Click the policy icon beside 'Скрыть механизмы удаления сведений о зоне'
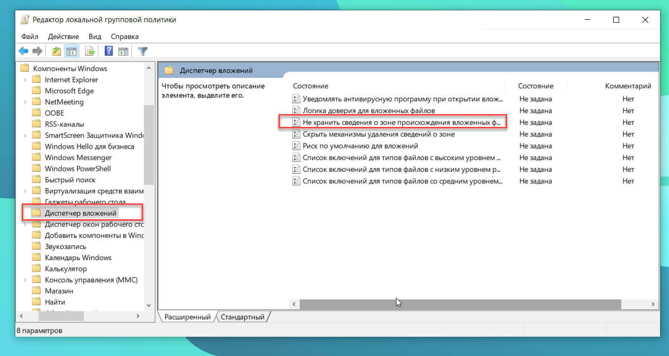This screenshot has width=669, height=356. coord(296,134)
